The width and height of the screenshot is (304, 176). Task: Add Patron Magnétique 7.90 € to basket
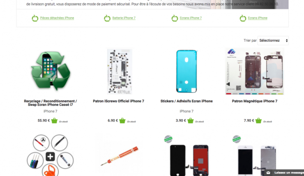258,121
